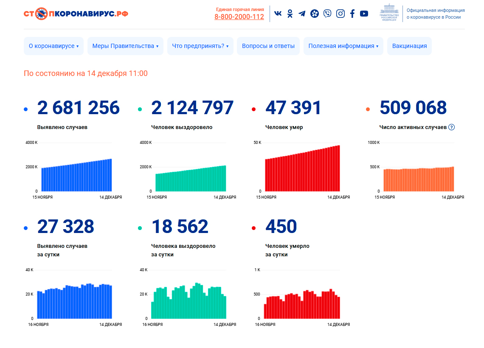Click the Viber icon in the header
The width and height of the screenshot is (484, 348).
[327, 14]
